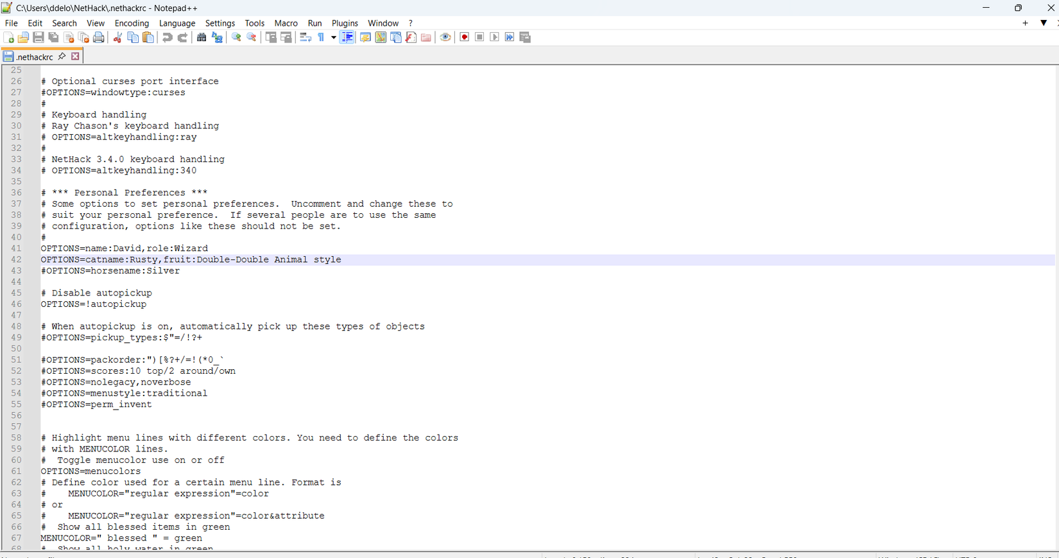Open the Document List icon
This screenshot has width=1059, height=558.
pos(396,37)
